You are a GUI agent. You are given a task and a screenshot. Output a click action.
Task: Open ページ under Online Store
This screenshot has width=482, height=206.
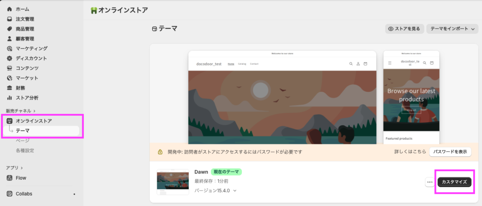click(x=23, y=141)
